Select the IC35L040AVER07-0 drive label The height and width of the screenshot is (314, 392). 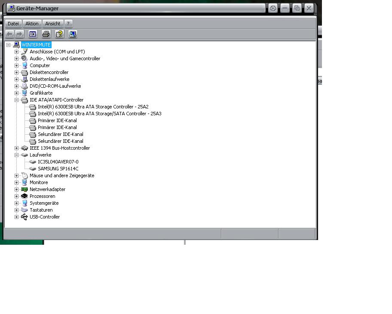[x=58, y=162]
